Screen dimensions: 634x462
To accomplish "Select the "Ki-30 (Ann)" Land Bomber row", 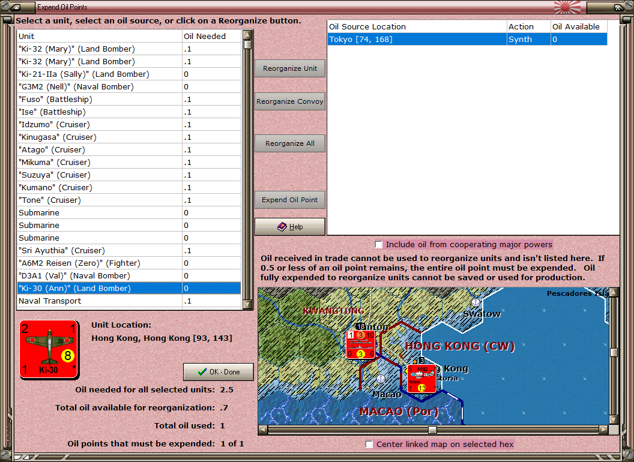I will (129, 288).
